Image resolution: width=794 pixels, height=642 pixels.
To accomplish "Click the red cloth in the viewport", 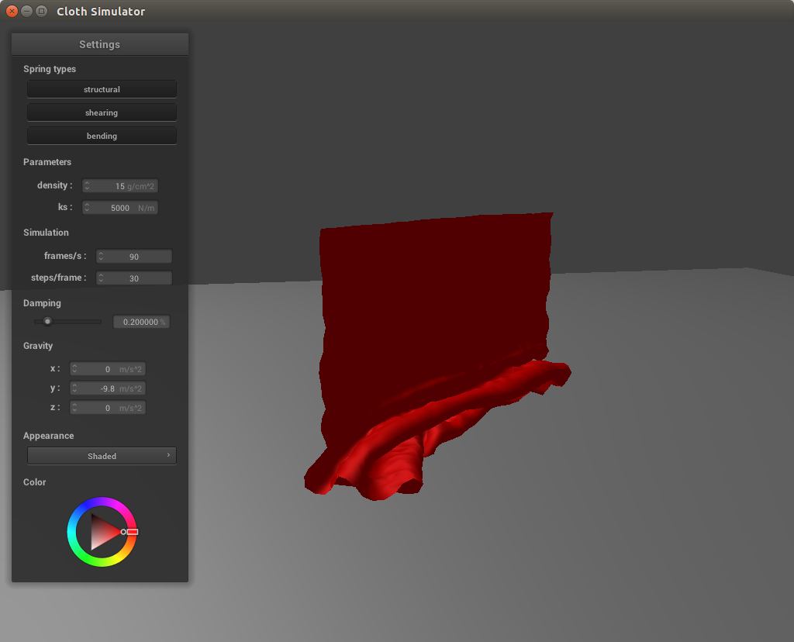I will [x=434, y=295].
